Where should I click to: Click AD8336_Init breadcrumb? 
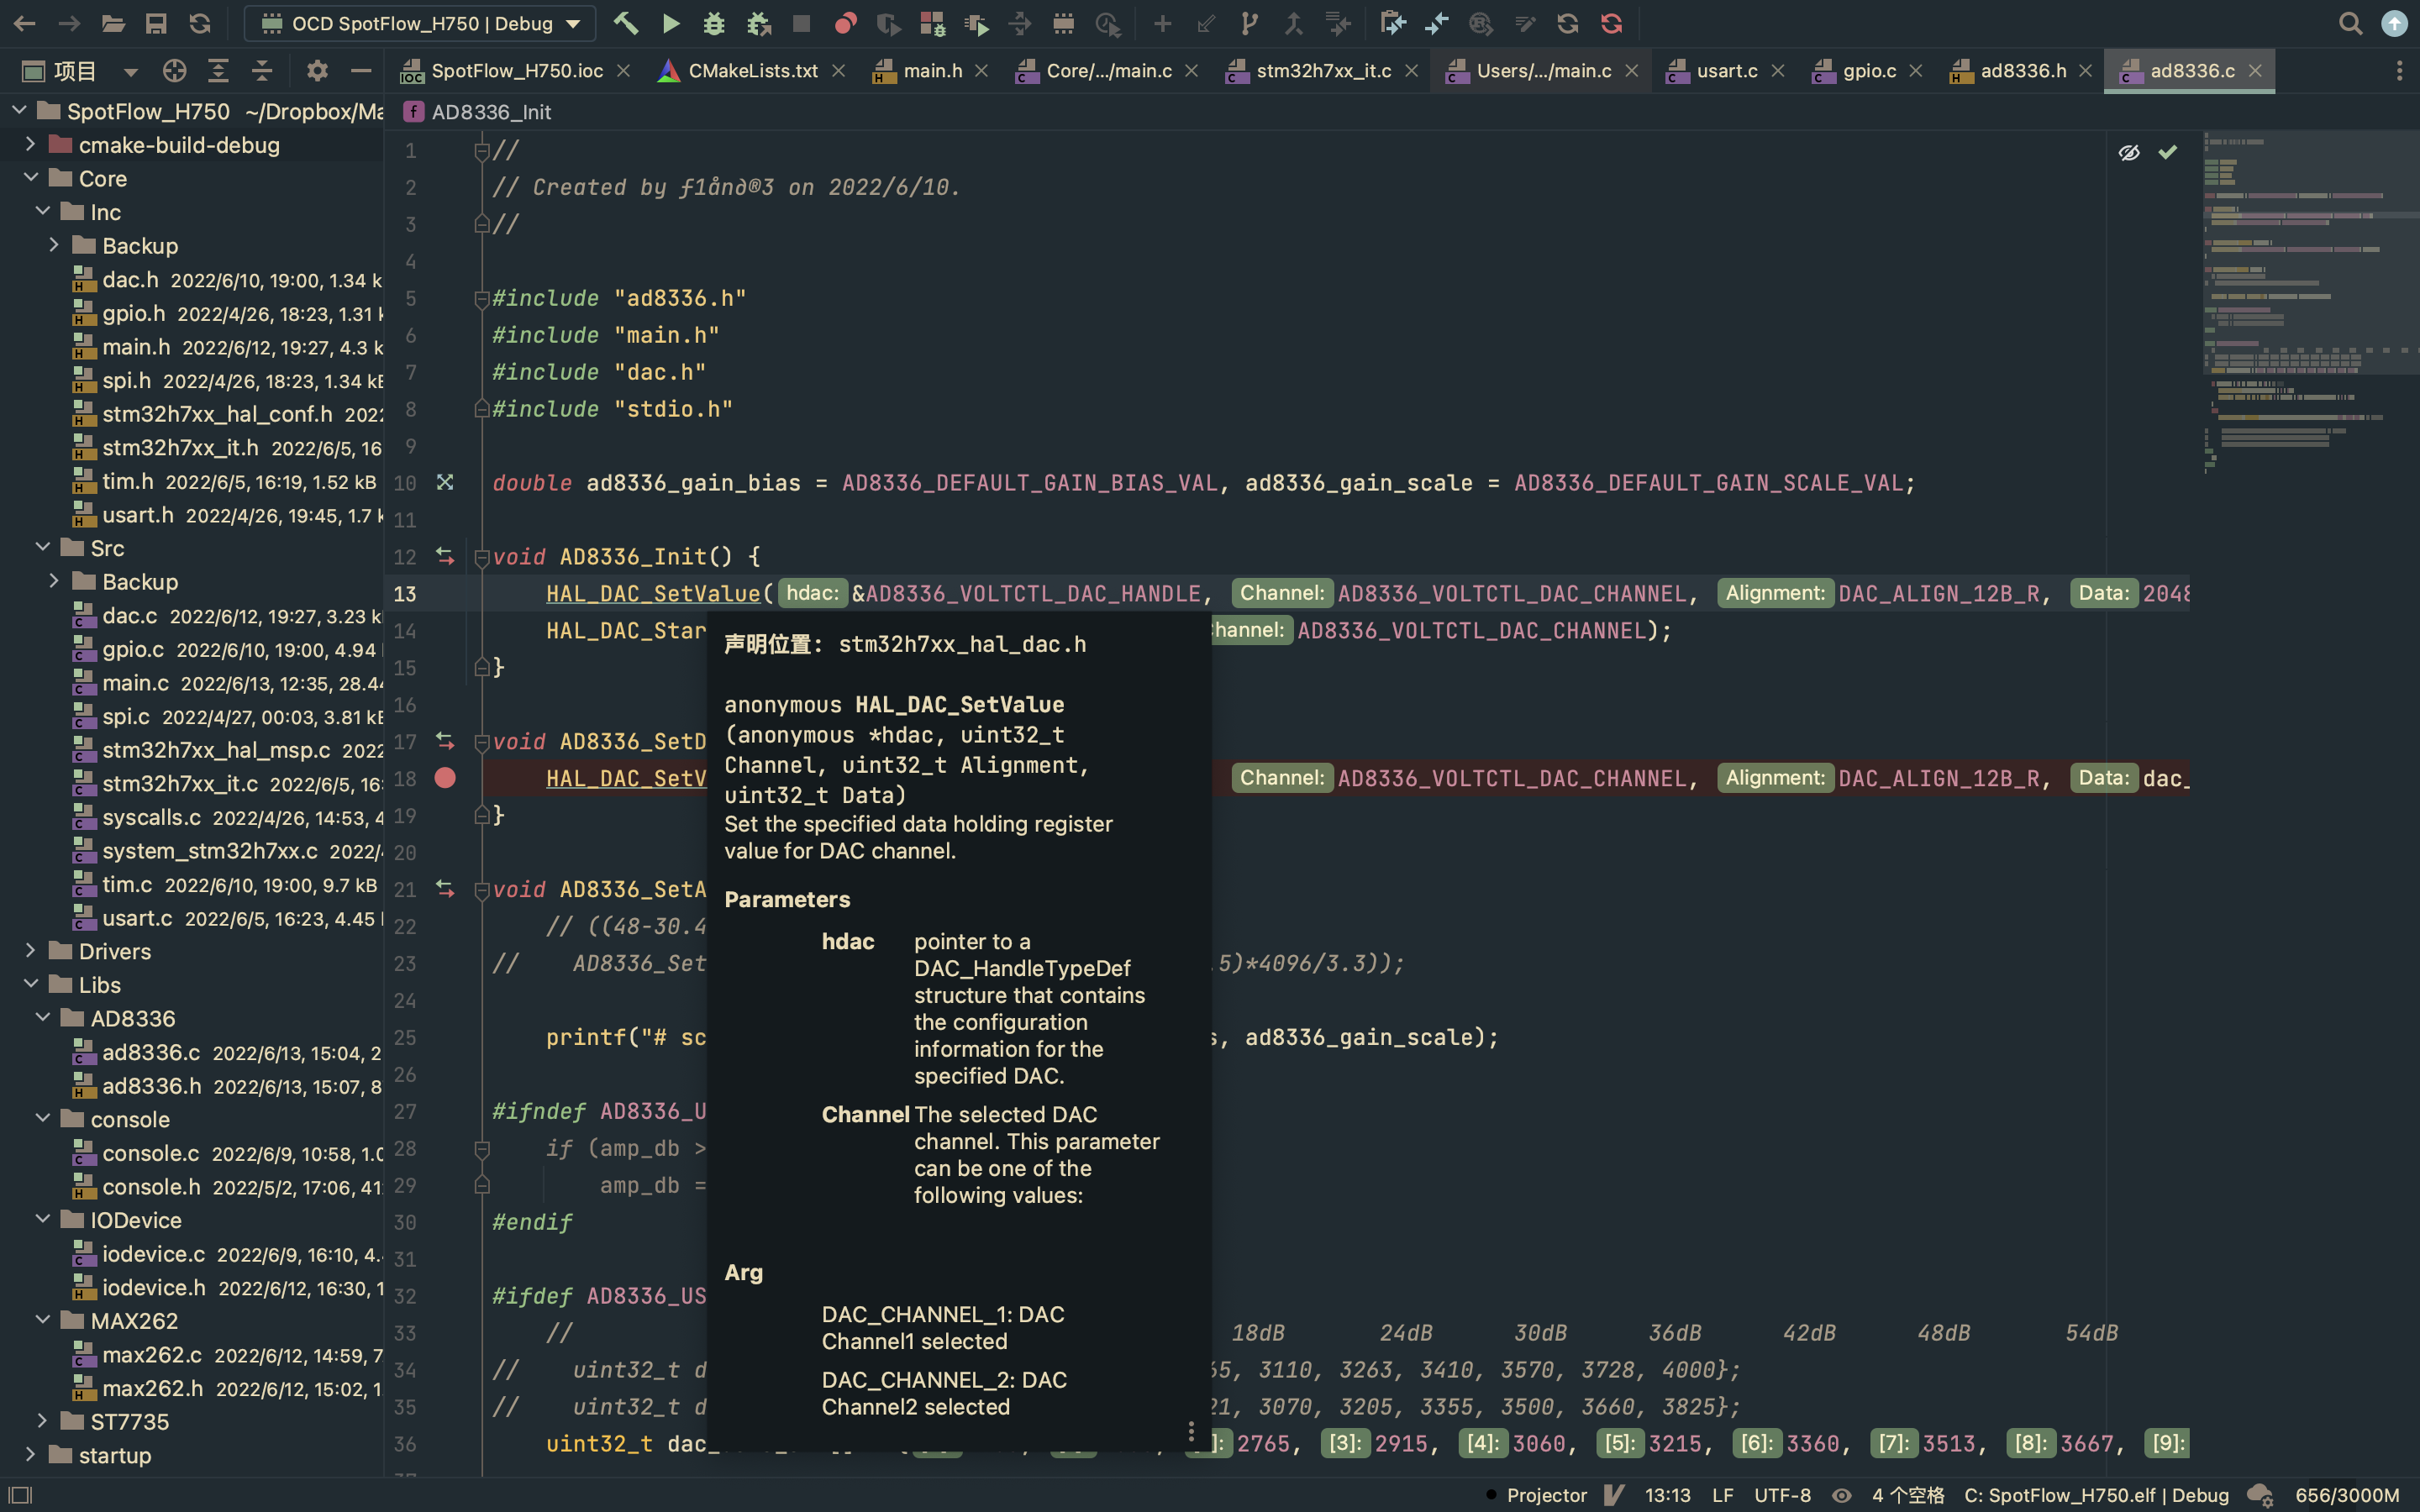coord(478,112)
